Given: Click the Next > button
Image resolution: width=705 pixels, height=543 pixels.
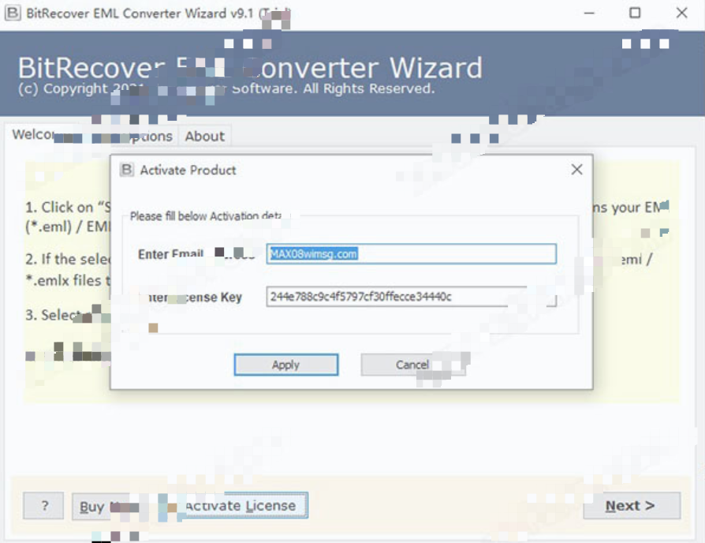Looking at the screenshot, I should point(632,506).
